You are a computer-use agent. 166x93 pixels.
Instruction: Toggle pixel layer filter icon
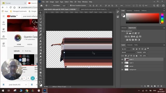coord(134,49)
